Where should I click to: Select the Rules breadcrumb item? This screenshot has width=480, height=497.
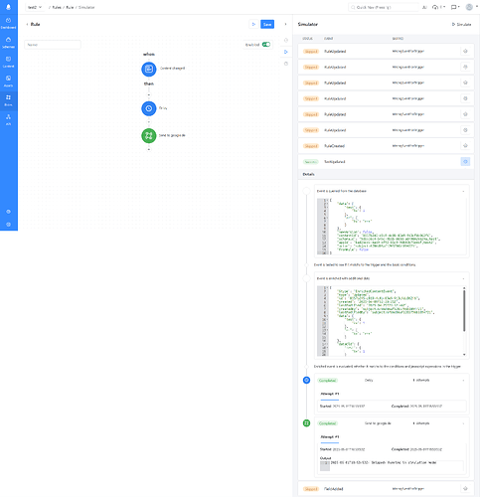pos(57,7)
